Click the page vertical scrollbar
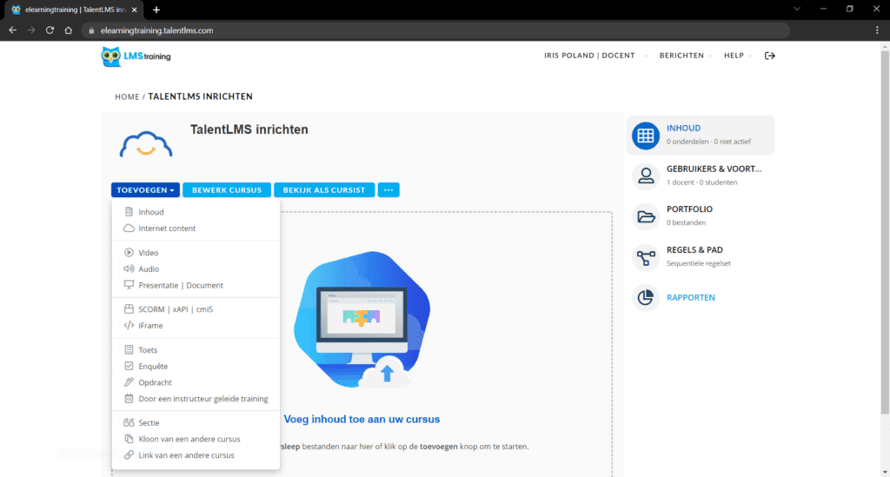 pyautogui.click(x=884, y=233)
